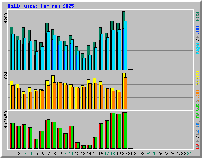
Task: Click the green kB bar for day 7
Action: click(49, 134)
